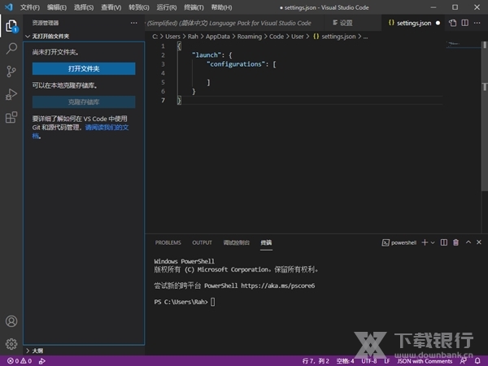
Task: Switch to the OUTPUT panel tab
Action: pos(202,242)
